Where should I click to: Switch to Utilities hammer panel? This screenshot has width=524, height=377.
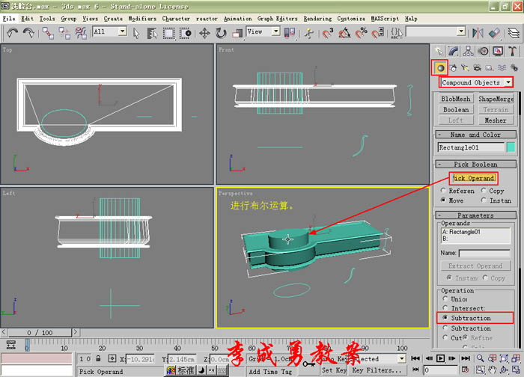pyautogui.click(x=512, y=51)
